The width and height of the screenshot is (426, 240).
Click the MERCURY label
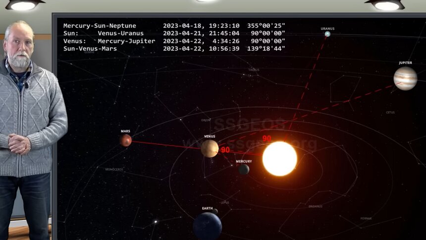click(x=244, y=161)
